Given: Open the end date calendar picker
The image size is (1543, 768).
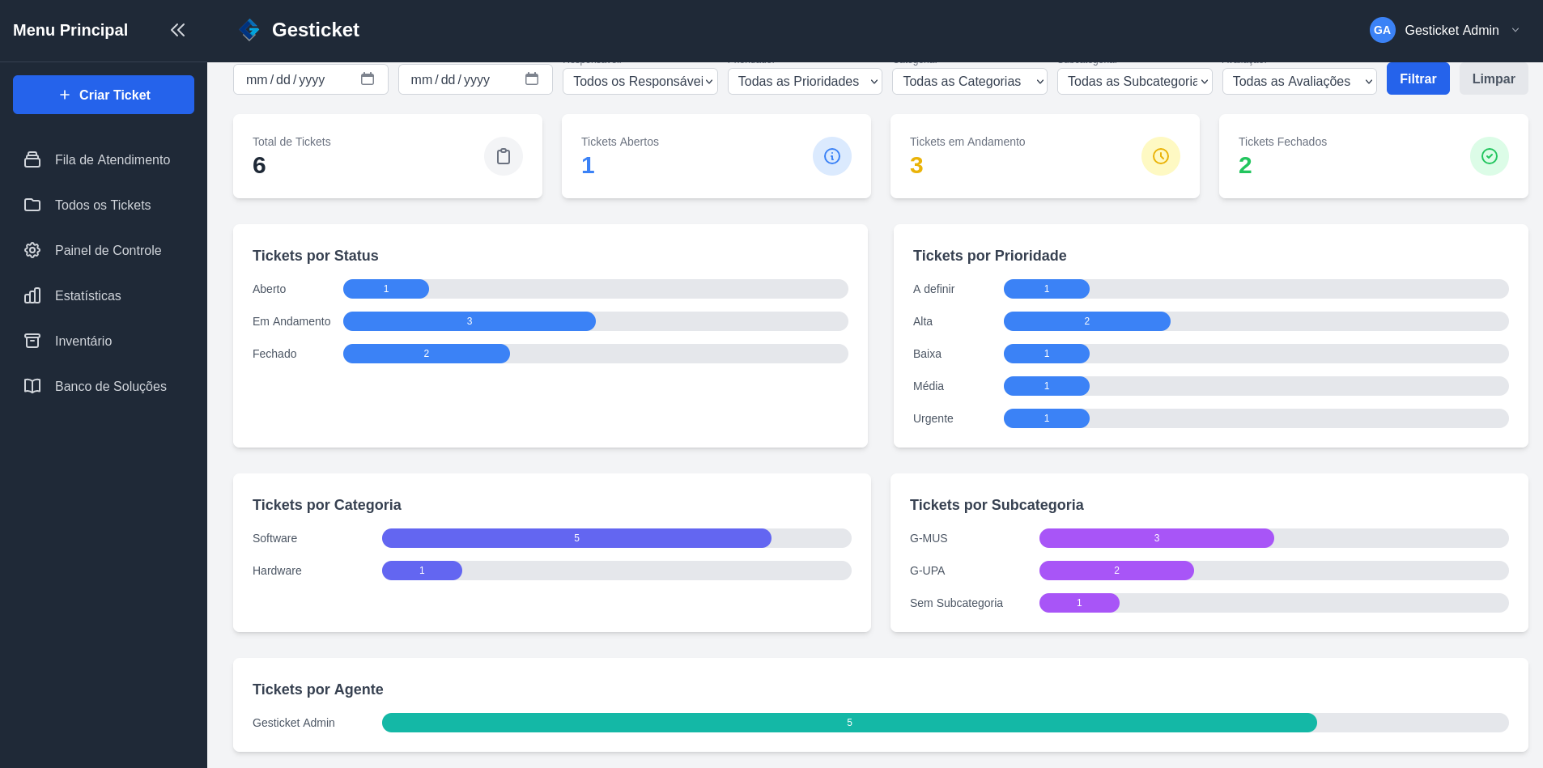Looking at the screenshot, I should coord(532,79).
